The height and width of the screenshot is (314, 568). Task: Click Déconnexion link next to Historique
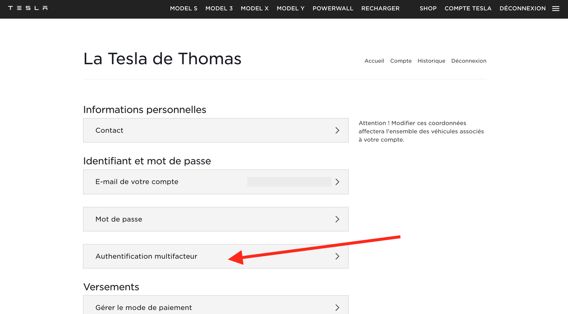pyautogui.click(x=469, y=61)
